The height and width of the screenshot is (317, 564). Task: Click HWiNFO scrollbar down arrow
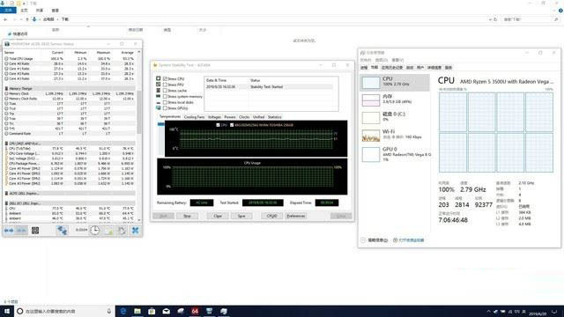coord(139,220)
